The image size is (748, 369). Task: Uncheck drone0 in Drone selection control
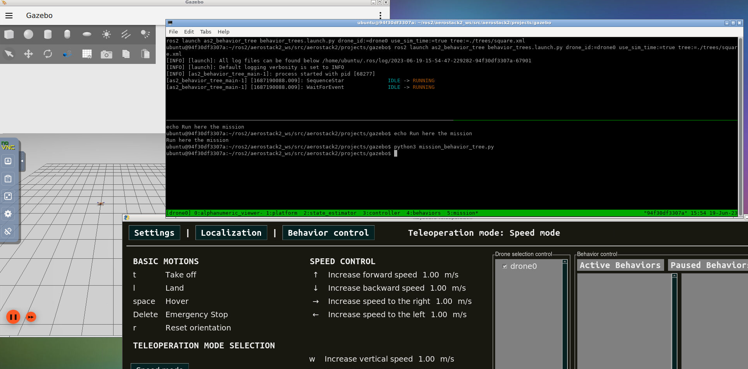[504, 266]
